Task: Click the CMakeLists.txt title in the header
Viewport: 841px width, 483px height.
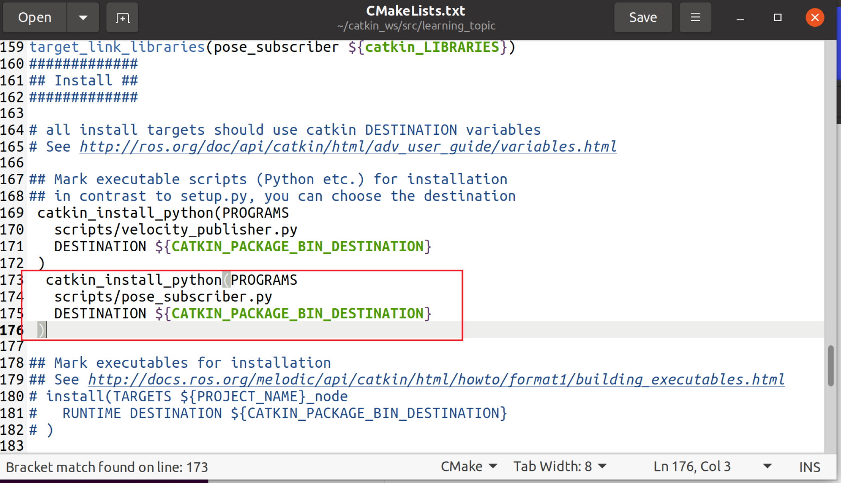Action: [415, 11]
